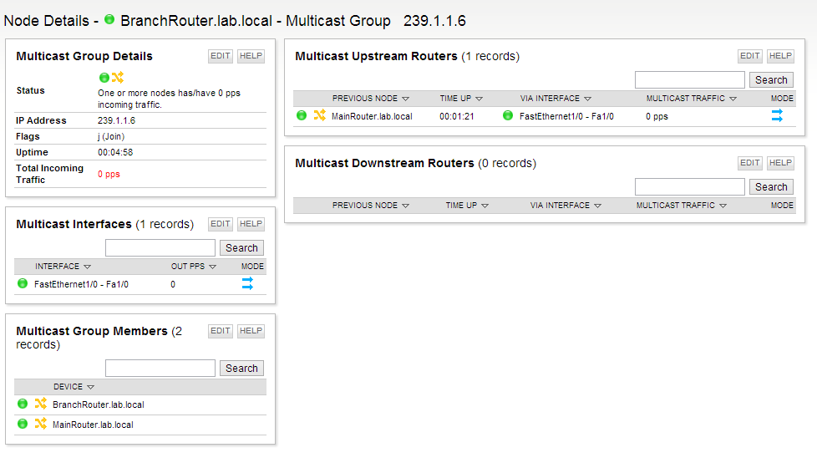Screen dimensions: 817x468
Task: Click green status icon for MainRouter in Group Members
Action: [23, 423]
